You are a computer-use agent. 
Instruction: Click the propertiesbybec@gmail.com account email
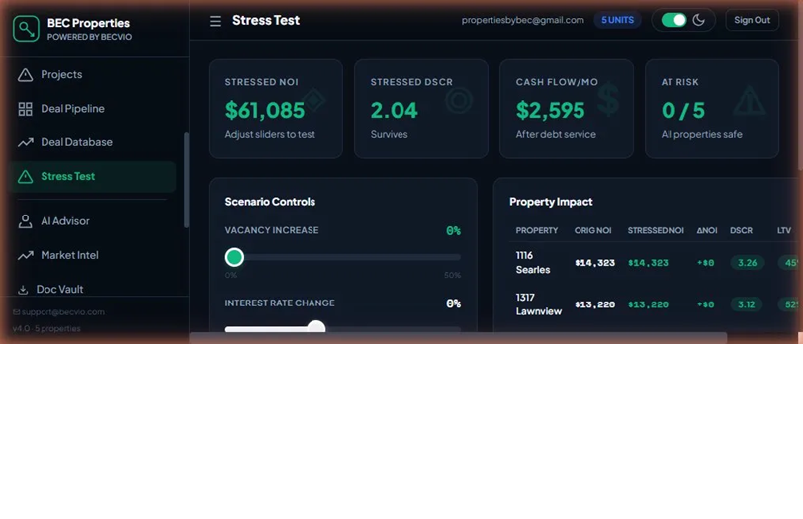522,20
